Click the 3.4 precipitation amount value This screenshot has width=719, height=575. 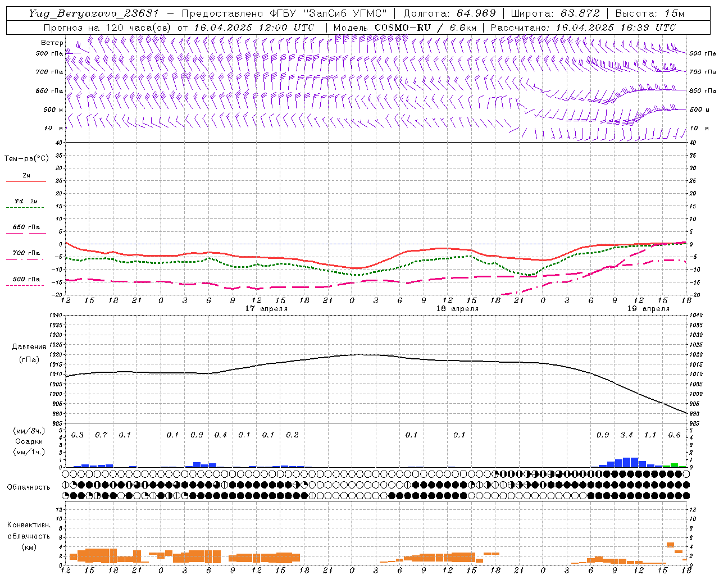(x=626, y=435)
